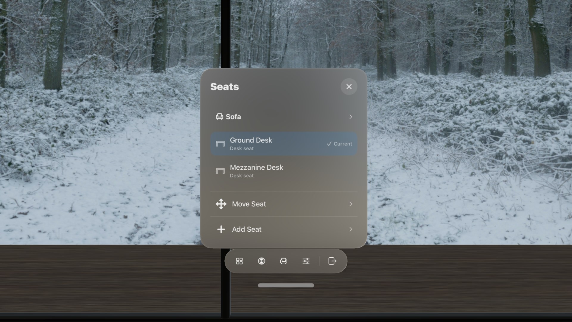Click the Move Seat arrows icon
This screenshot has width=572, height=322.
[221, 204]
